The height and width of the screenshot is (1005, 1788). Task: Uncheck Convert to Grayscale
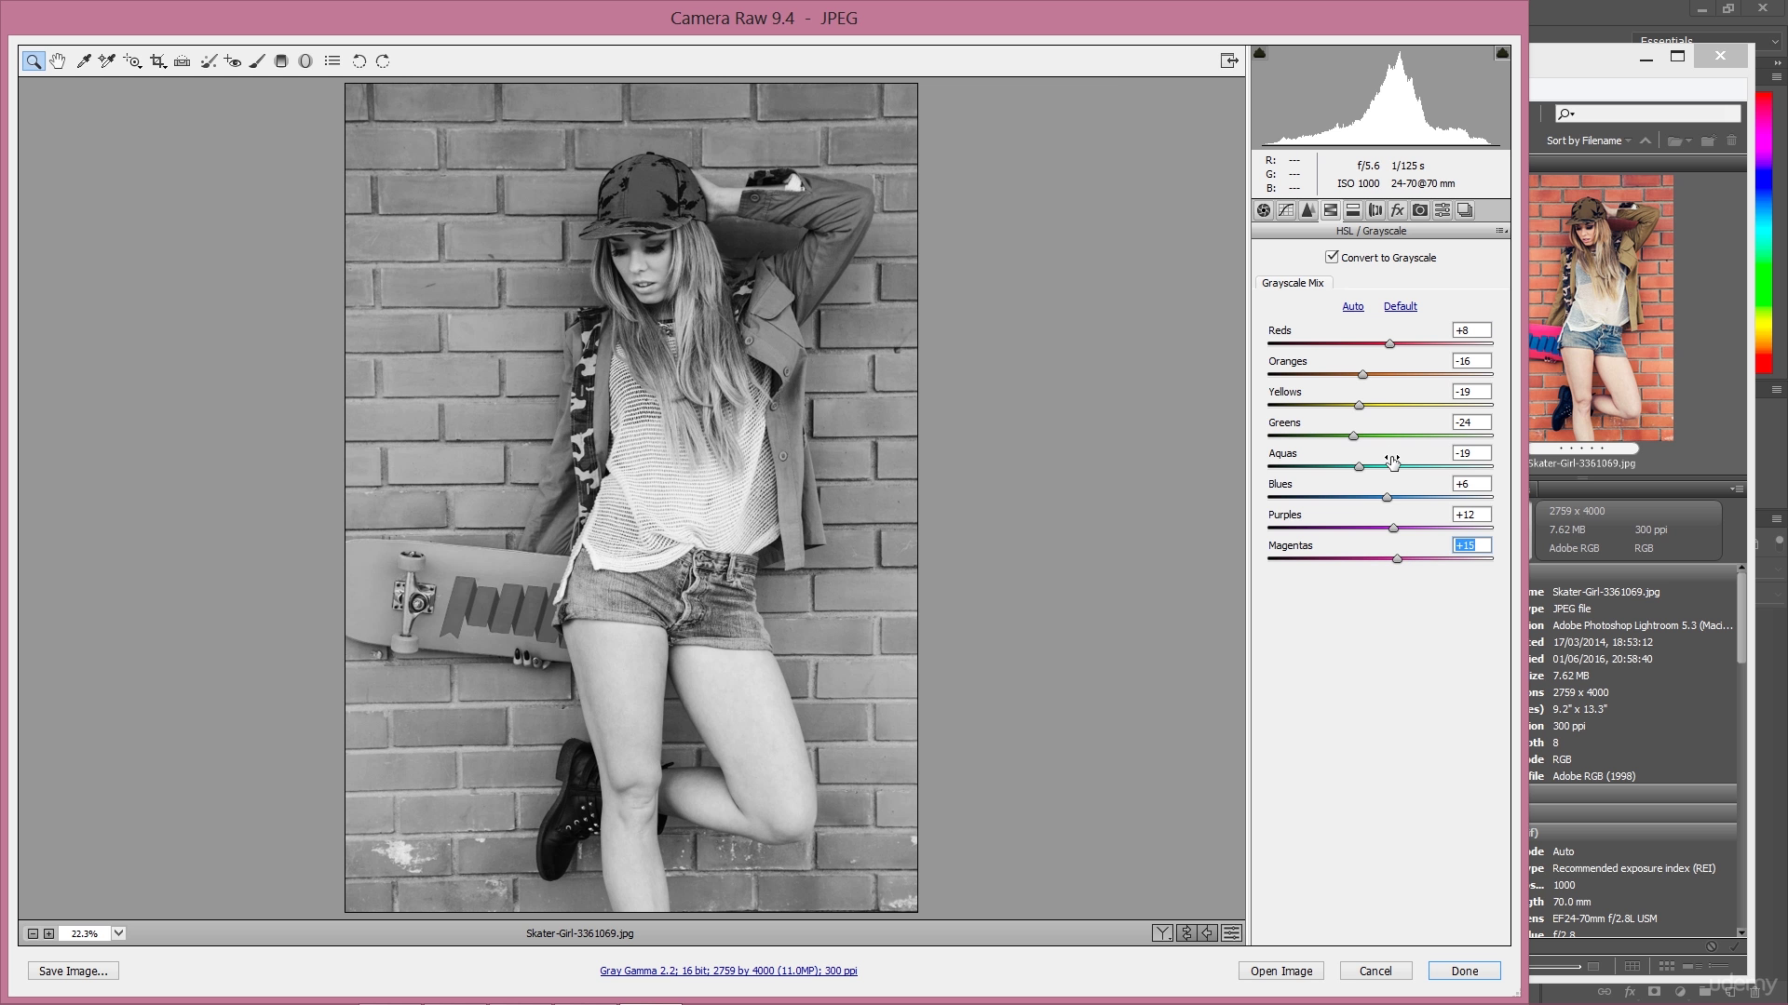pos(1332,257)
